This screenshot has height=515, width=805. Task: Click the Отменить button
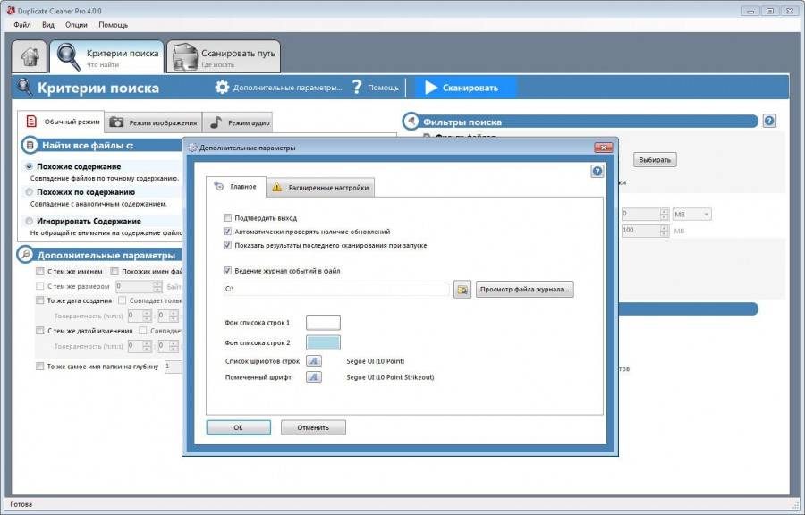coord(313,427)
